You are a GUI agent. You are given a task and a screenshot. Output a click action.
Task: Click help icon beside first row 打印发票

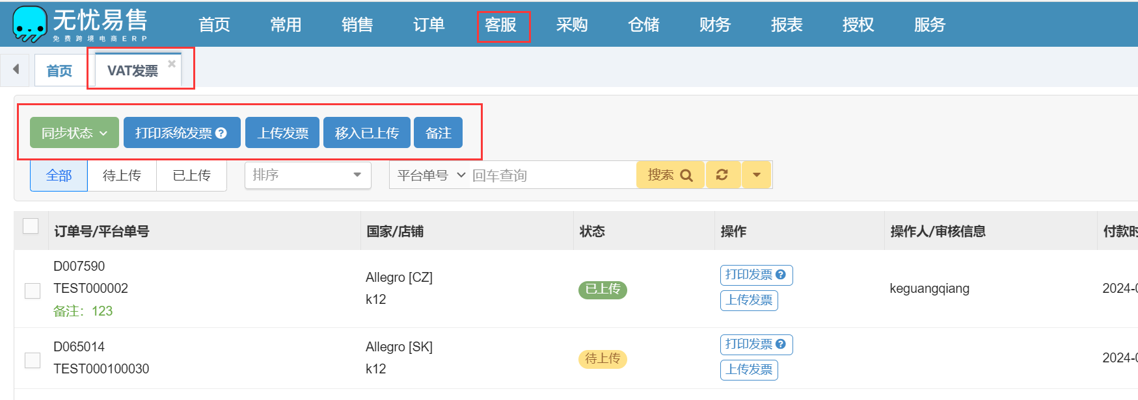(x=781, y=275)
